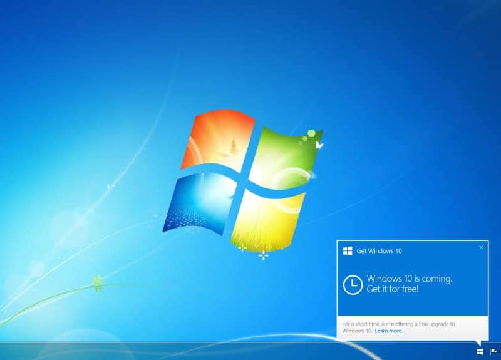
Task: Click the 'Get Windows 10' title text
Action: 379,251
